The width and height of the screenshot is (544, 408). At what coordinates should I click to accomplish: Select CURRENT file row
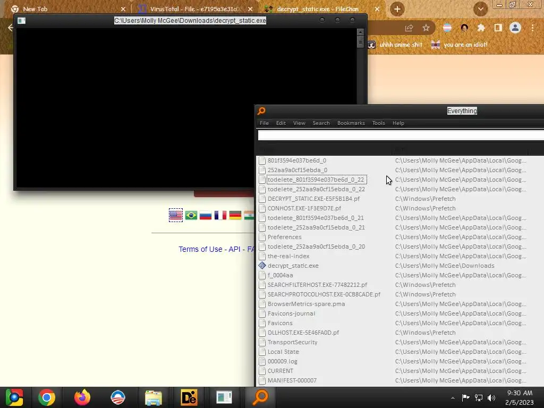coord(280,371)
